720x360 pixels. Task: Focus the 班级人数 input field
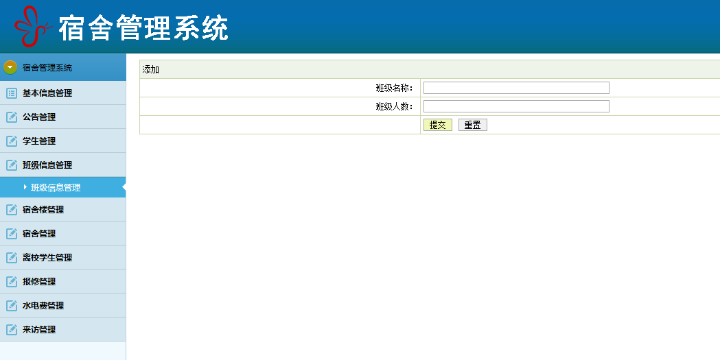(x=516, y=106)
